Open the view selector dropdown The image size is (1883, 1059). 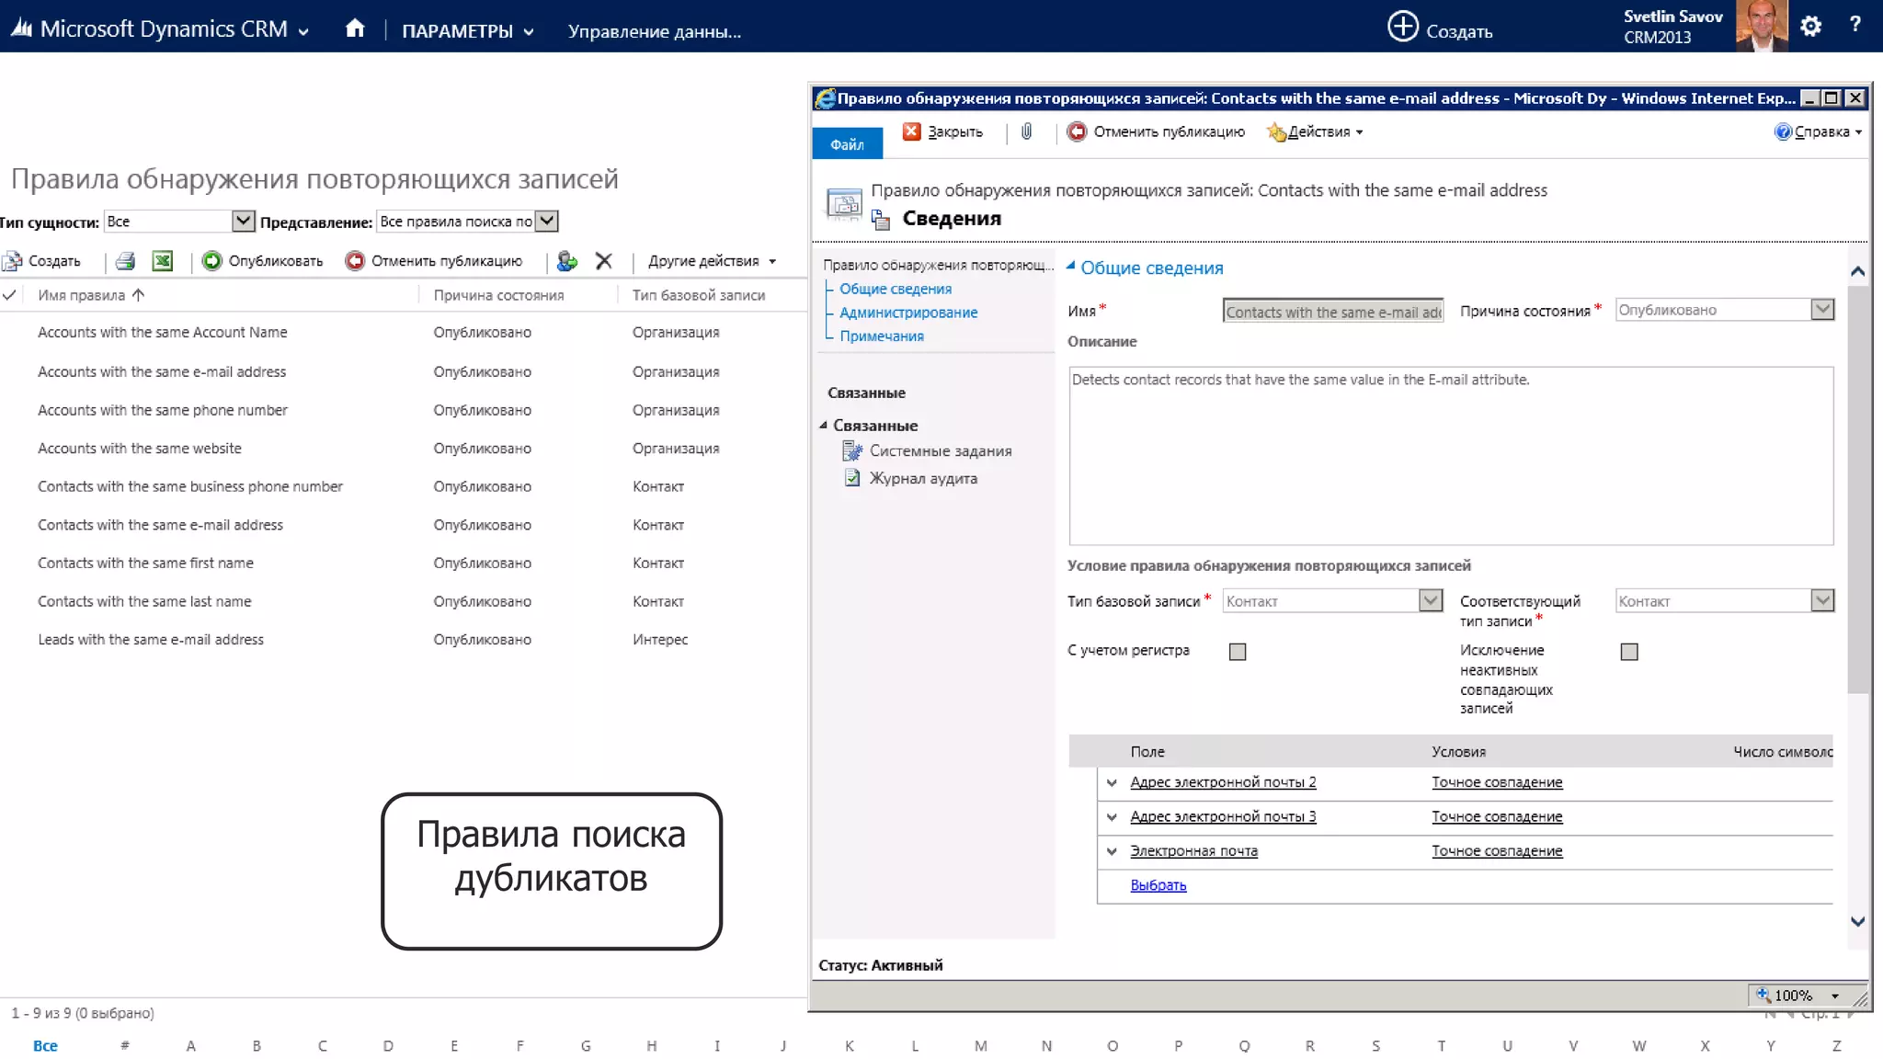coord(546,221)
